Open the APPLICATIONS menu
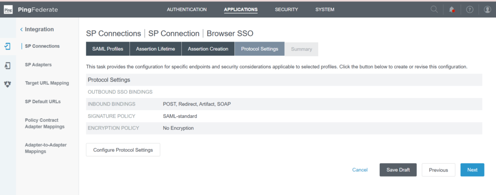Screen dimensions: 496x195 click(x=241, y=10)
